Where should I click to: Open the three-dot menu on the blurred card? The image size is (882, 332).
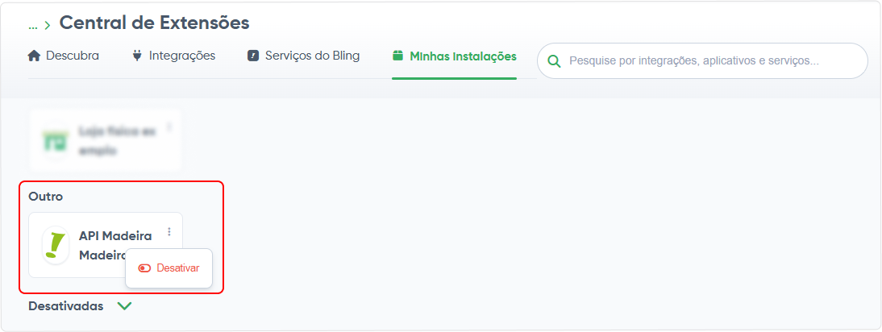tap(169, 128)
